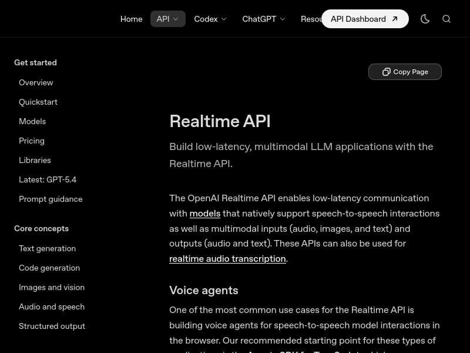
Task: Open the models hyperlink in the text
Action: [x=205, y=214]
